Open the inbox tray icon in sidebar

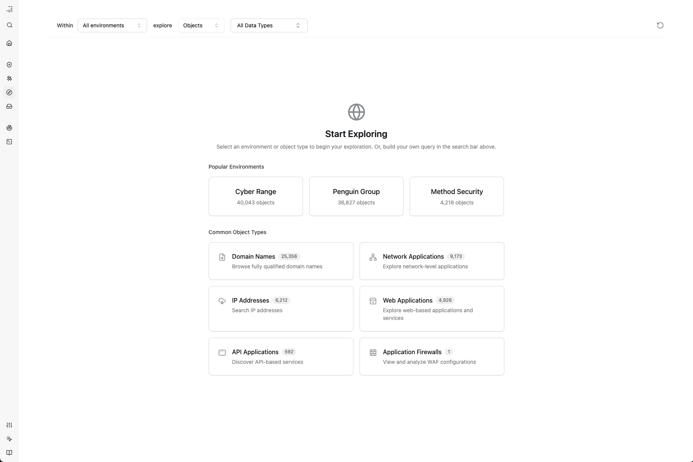click(9, 106)
